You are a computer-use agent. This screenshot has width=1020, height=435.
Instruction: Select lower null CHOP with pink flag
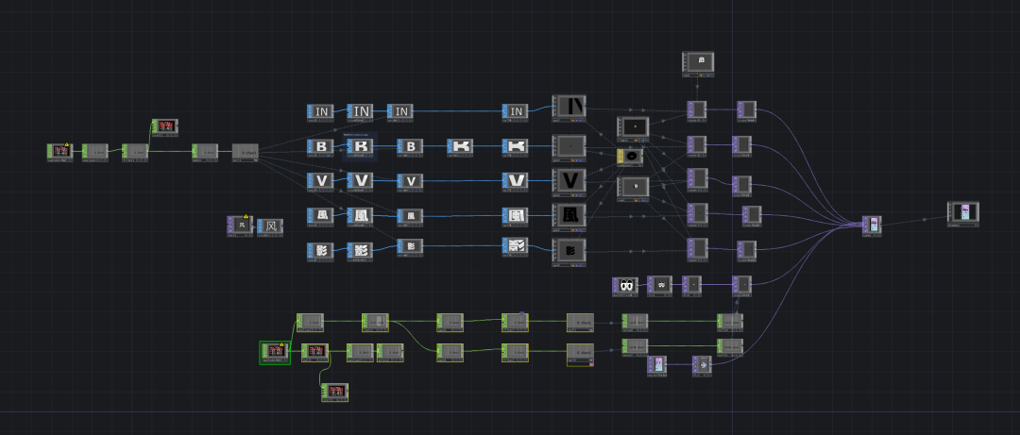[580, 355]
